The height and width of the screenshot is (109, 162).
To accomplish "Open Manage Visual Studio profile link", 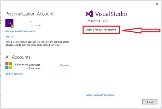I will (x=20, y=31).
